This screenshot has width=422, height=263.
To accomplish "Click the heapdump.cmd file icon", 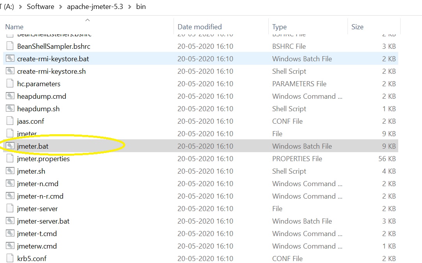I will click(10, 96).
